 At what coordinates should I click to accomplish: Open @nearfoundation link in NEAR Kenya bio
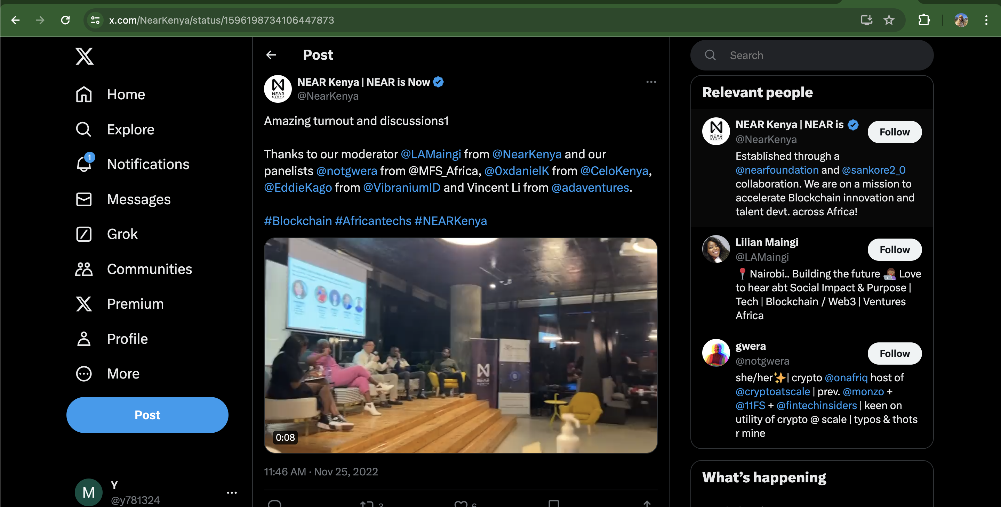click(x=777, y=170)
